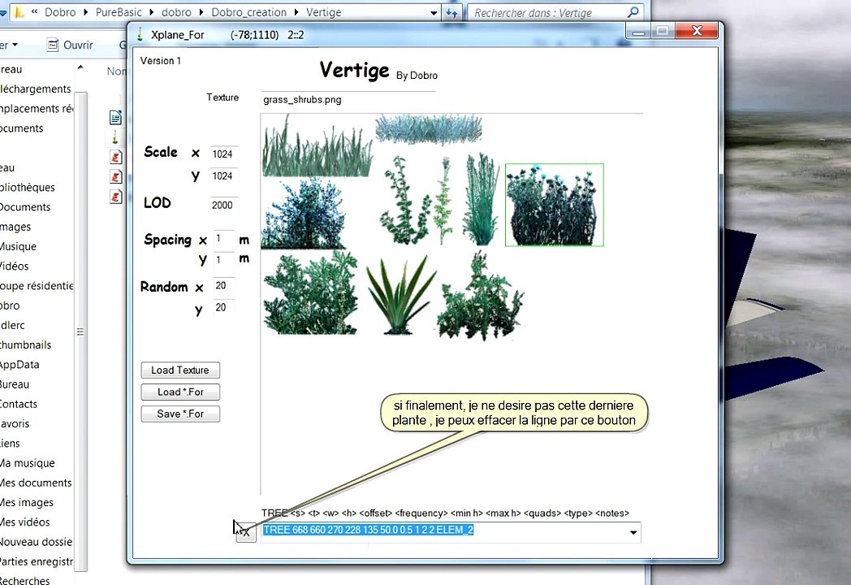Click the Random x field showing 20
The width and height of the screenshot is (851, 585).
(224, 286)
